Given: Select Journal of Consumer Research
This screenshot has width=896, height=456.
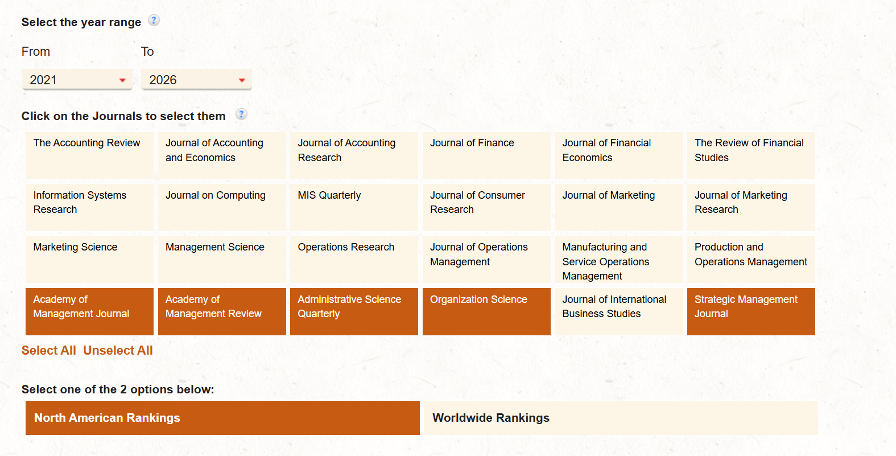Looking at the screenshot, I should [486, 207].
